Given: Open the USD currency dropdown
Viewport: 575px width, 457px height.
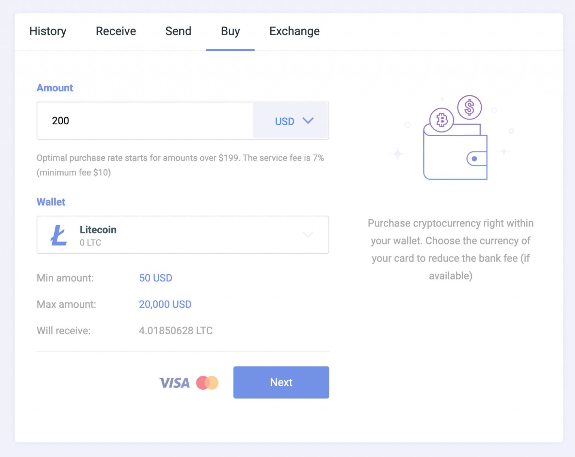Looking at the screenshot, I should (291, 121).
